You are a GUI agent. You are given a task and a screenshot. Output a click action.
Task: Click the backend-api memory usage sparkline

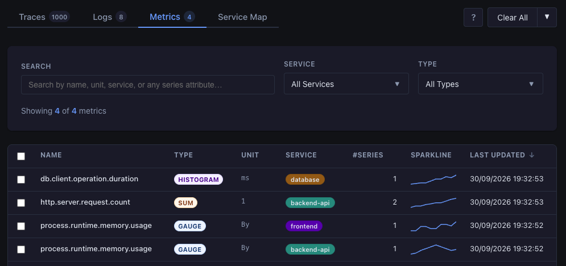tap(433, 250)
